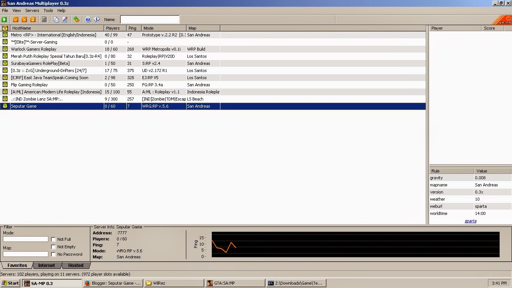Switch to the Favorites tab

[x=17, y=265]
